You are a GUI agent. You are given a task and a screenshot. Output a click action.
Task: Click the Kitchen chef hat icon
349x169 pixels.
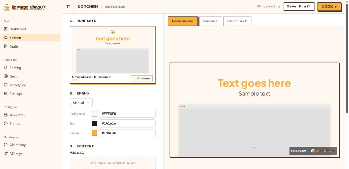tap(6, 38)
